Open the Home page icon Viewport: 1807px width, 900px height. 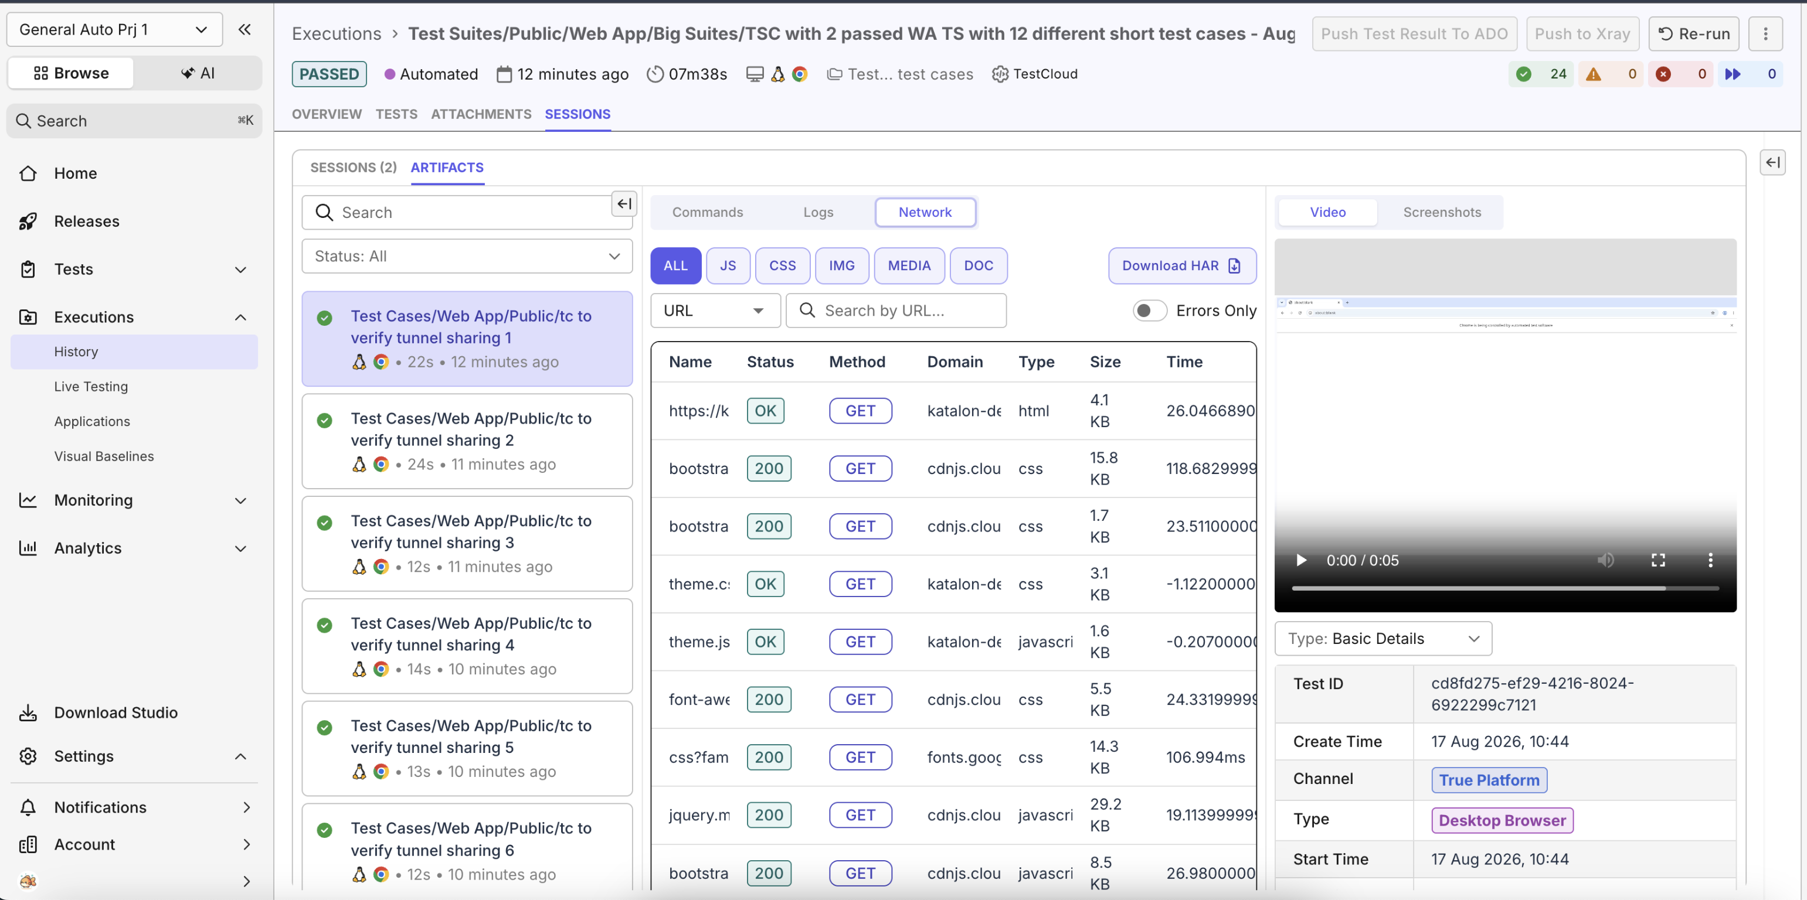coord(28,173)
